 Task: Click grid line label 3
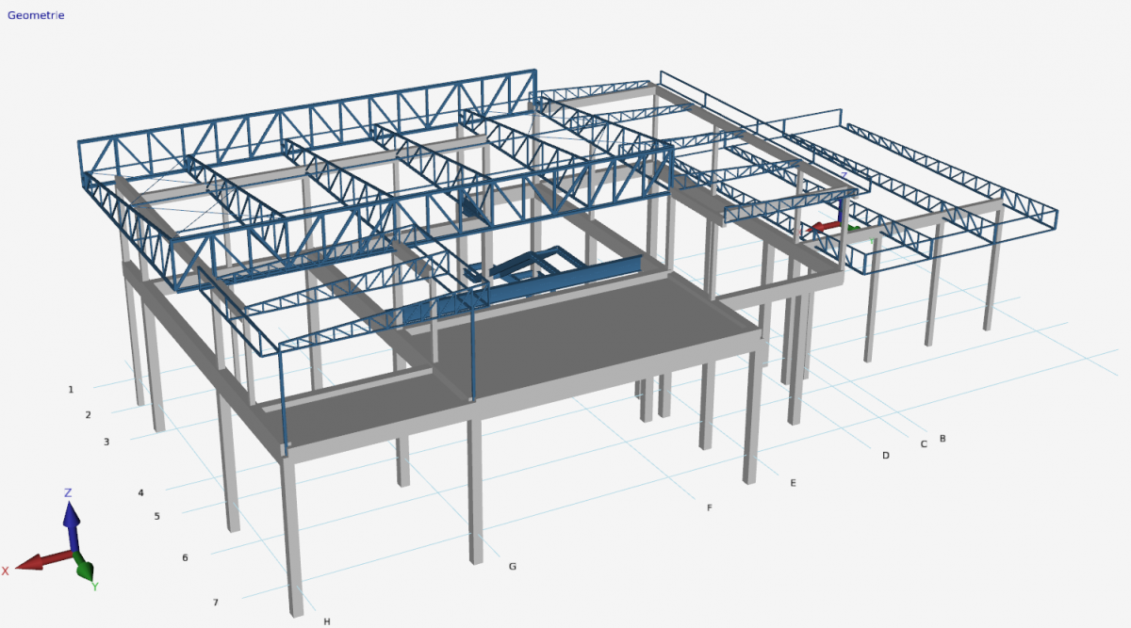coord(107,442)
